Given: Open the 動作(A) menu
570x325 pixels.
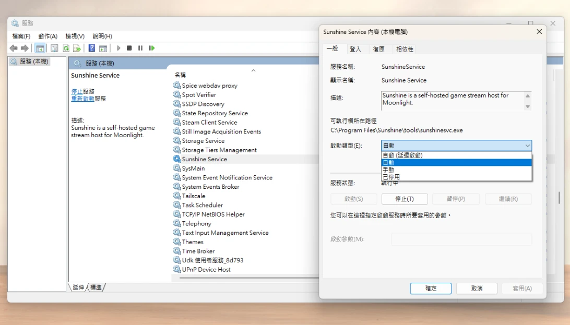Looking at the screenshot, I should pos(47,36).
